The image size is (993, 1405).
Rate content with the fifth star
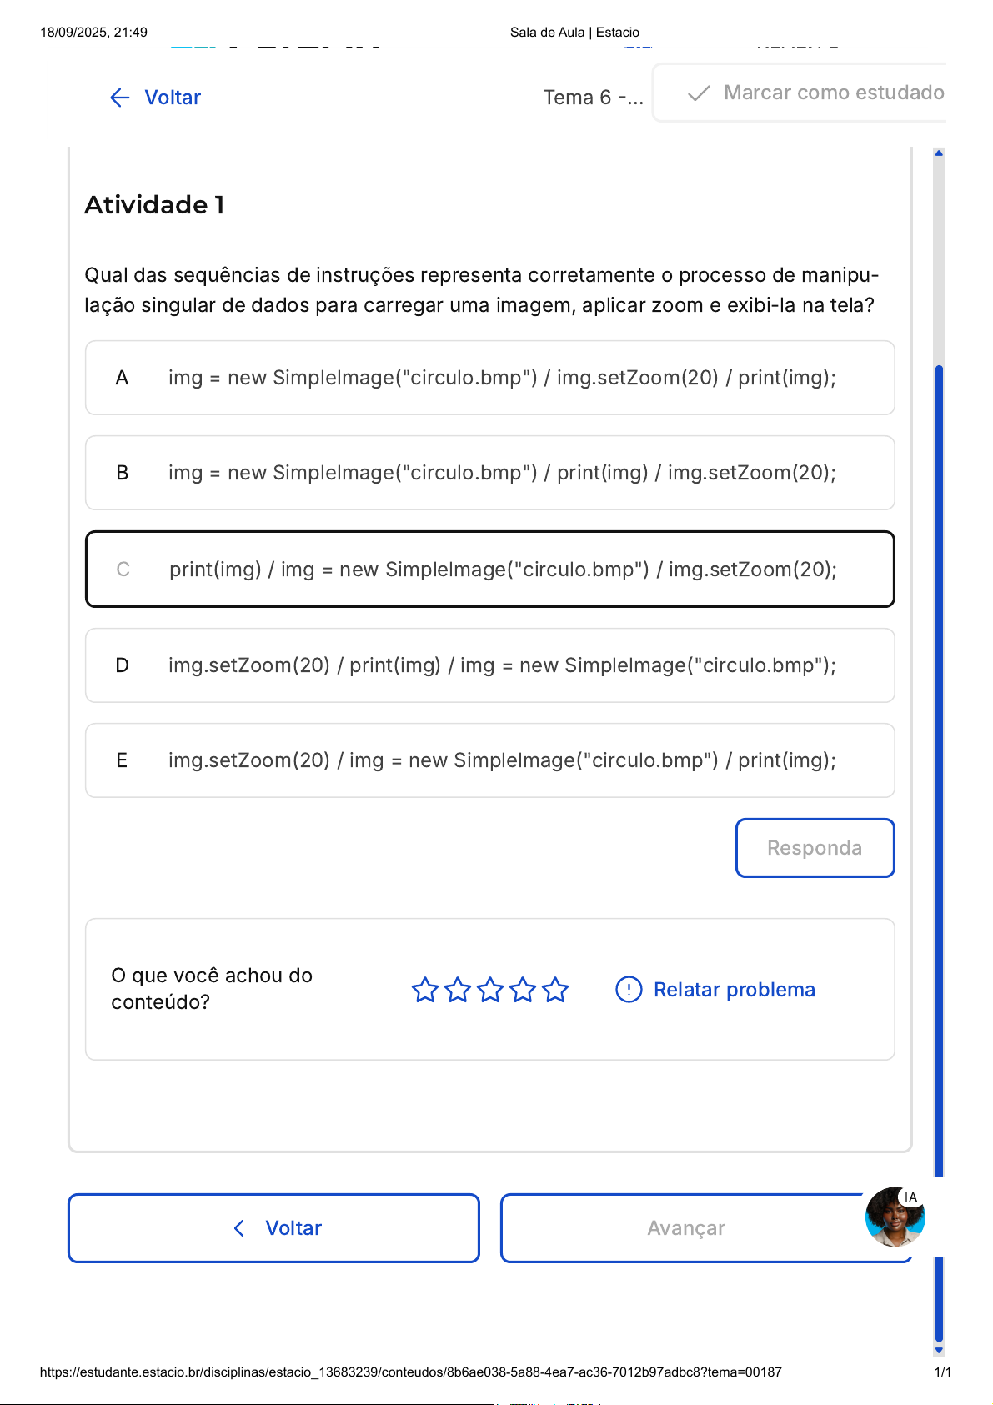(x=555, y=990)
